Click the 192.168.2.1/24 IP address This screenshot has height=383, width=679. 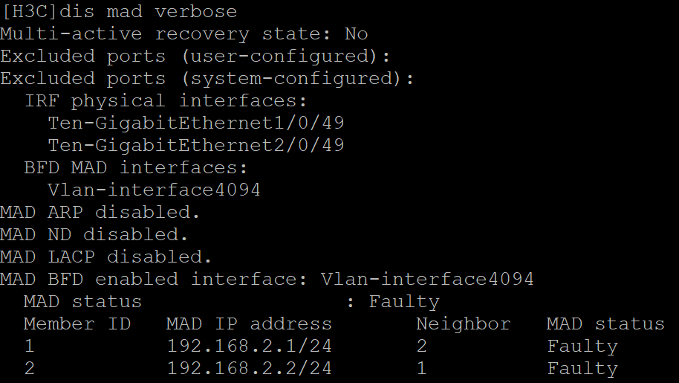point(249,347)
